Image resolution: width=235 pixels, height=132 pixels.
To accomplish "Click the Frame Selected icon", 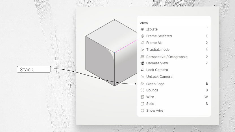I will (x=142, y=36).
